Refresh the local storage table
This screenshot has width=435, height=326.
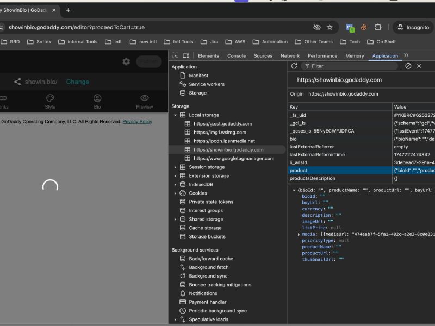(294, 66)
